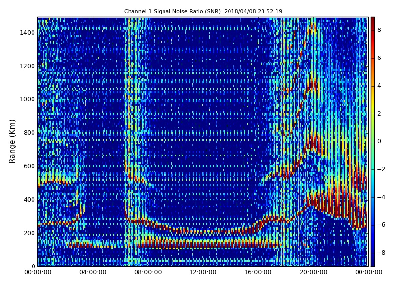
Task: Click the 04:00:00 time axis label
Action: click(x=93, y=272)
